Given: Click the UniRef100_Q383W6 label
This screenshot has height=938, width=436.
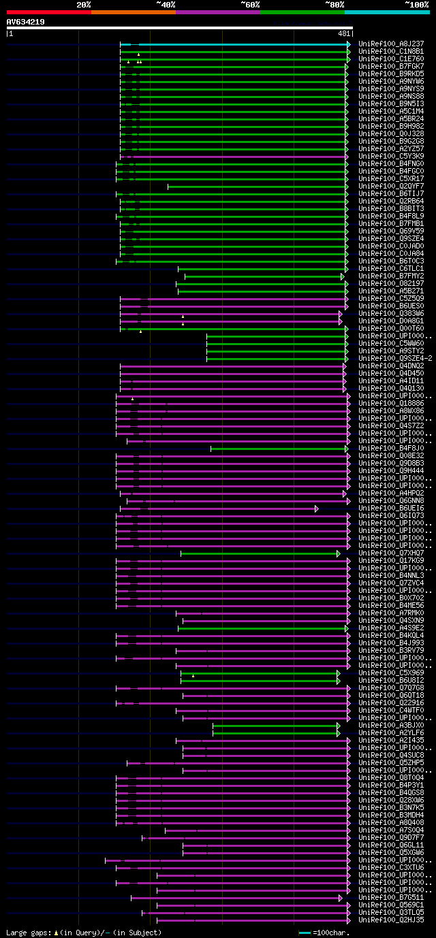Looking at the screenshot, I should [391, 313].
